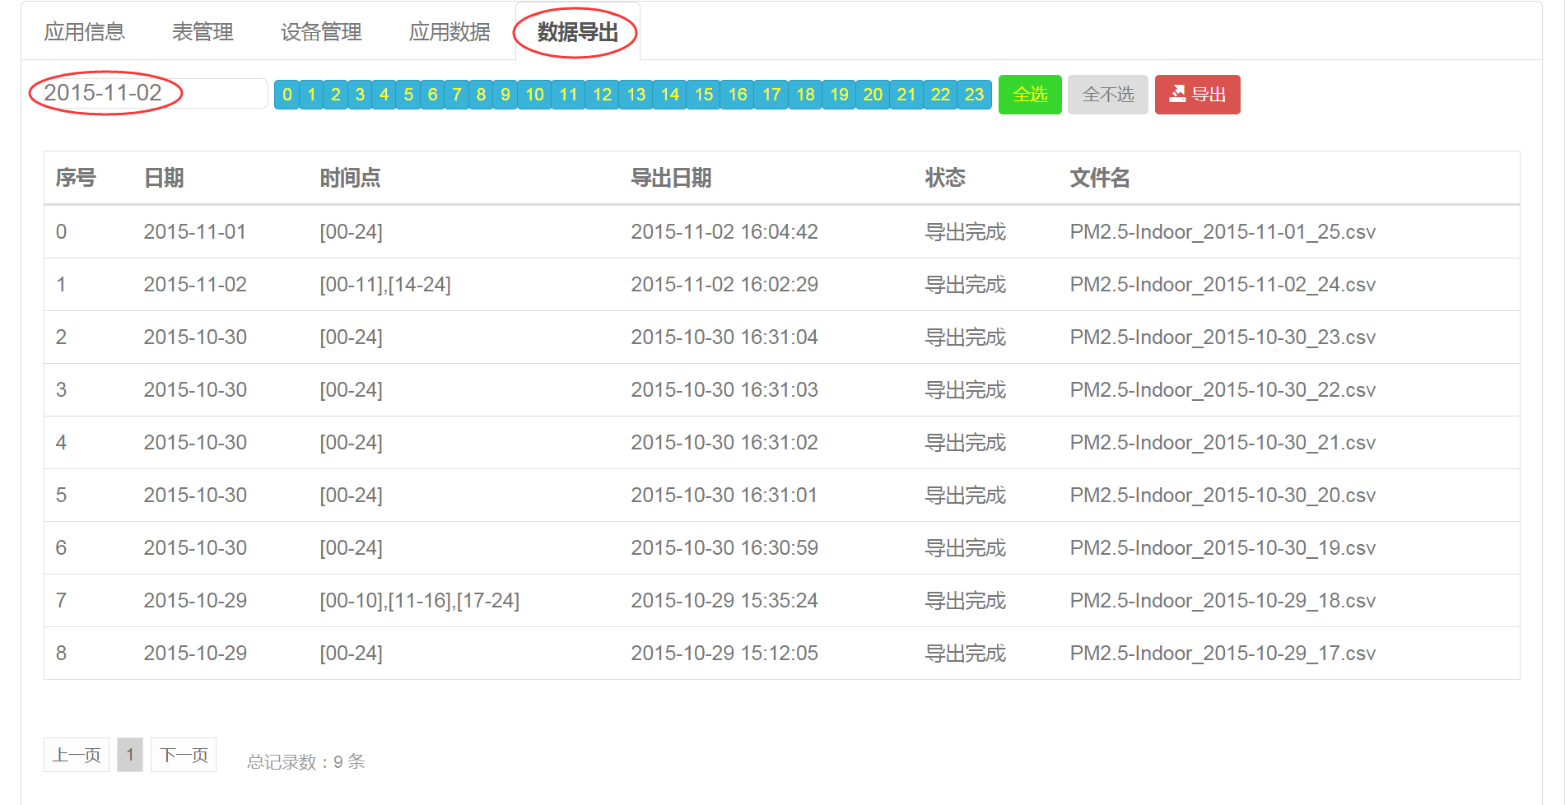Toggle hour 23 time button
Viewport: 1565px width, 805px height.
[x=974, y=95]
